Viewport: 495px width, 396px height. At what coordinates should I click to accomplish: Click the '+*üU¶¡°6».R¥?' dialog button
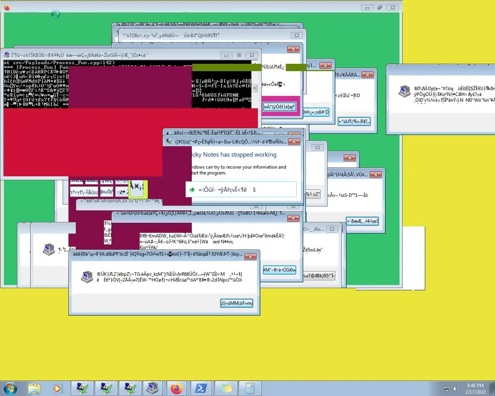[354, 121]
